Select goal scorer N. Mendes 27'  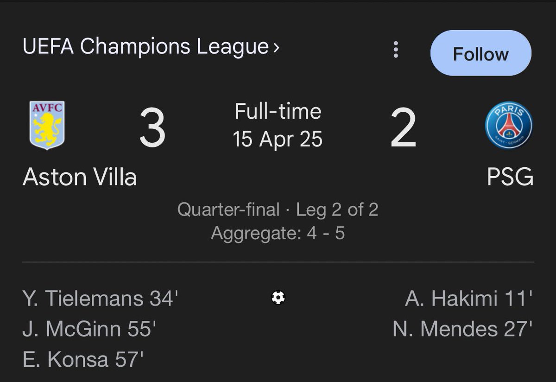[x=463, y=329]
